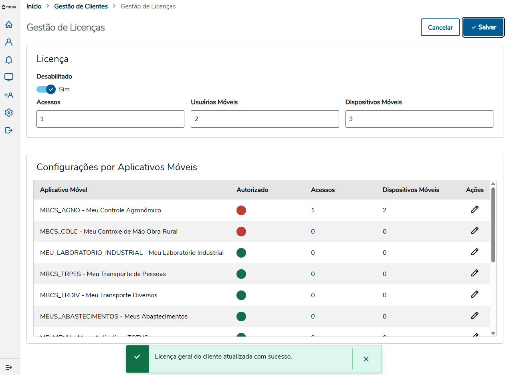Dismiss the success notification toast
Image resolution: width=507 pixels, height=375 pixels.
[x=366, y=359]
